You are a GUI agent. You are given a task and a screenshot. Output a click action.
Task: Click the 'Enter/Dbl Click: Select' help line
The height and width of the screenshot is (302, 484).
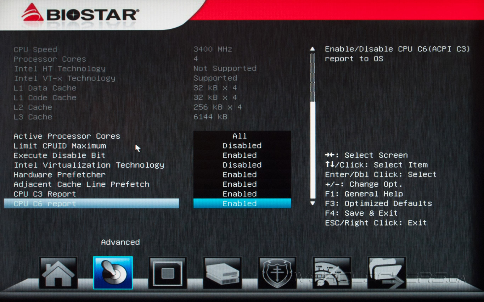point(381,174)
